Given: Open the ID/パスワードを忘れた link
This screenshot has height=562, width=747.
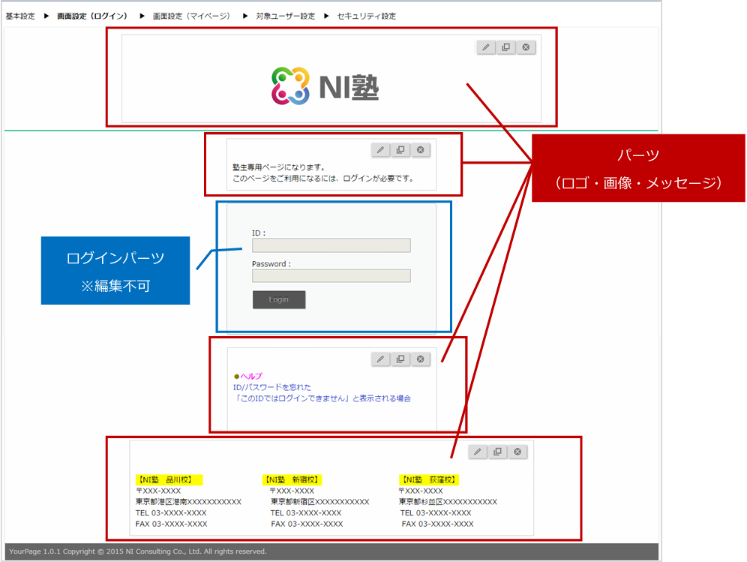Looking at the screenshot, I should [272, 387].
